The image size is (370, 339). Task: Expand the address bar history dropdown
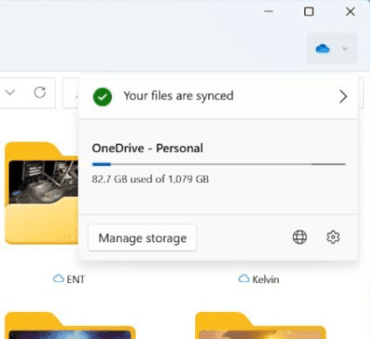click(x=10, y=93)
